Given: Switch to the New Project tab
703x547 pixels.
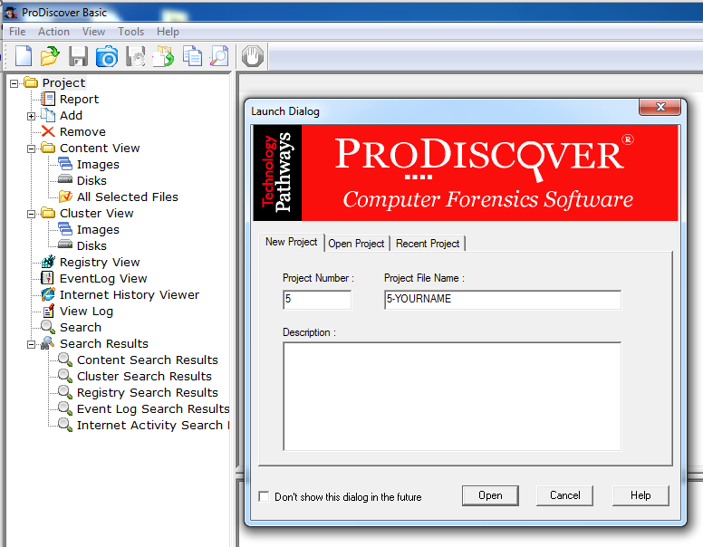Looking at the screenshot, I should (x=292, y=242).
